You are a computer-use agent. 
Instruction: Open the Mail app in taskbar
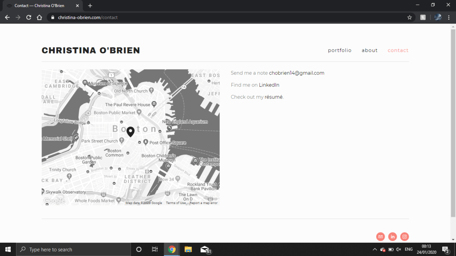pos(205,249)
